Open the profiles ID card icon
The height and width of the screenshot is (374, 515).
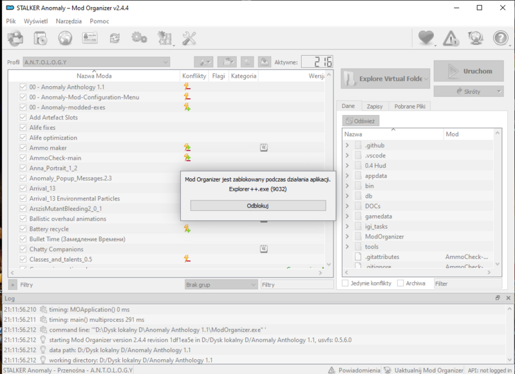pyautogui.click(x=89, y=39)
